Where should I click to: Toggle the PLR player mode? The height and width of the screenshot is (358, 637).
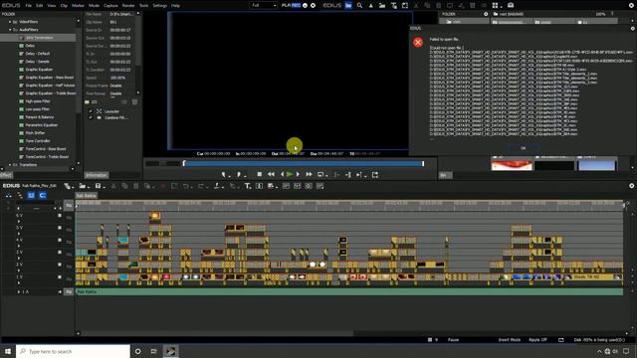[x=286, y=5]
